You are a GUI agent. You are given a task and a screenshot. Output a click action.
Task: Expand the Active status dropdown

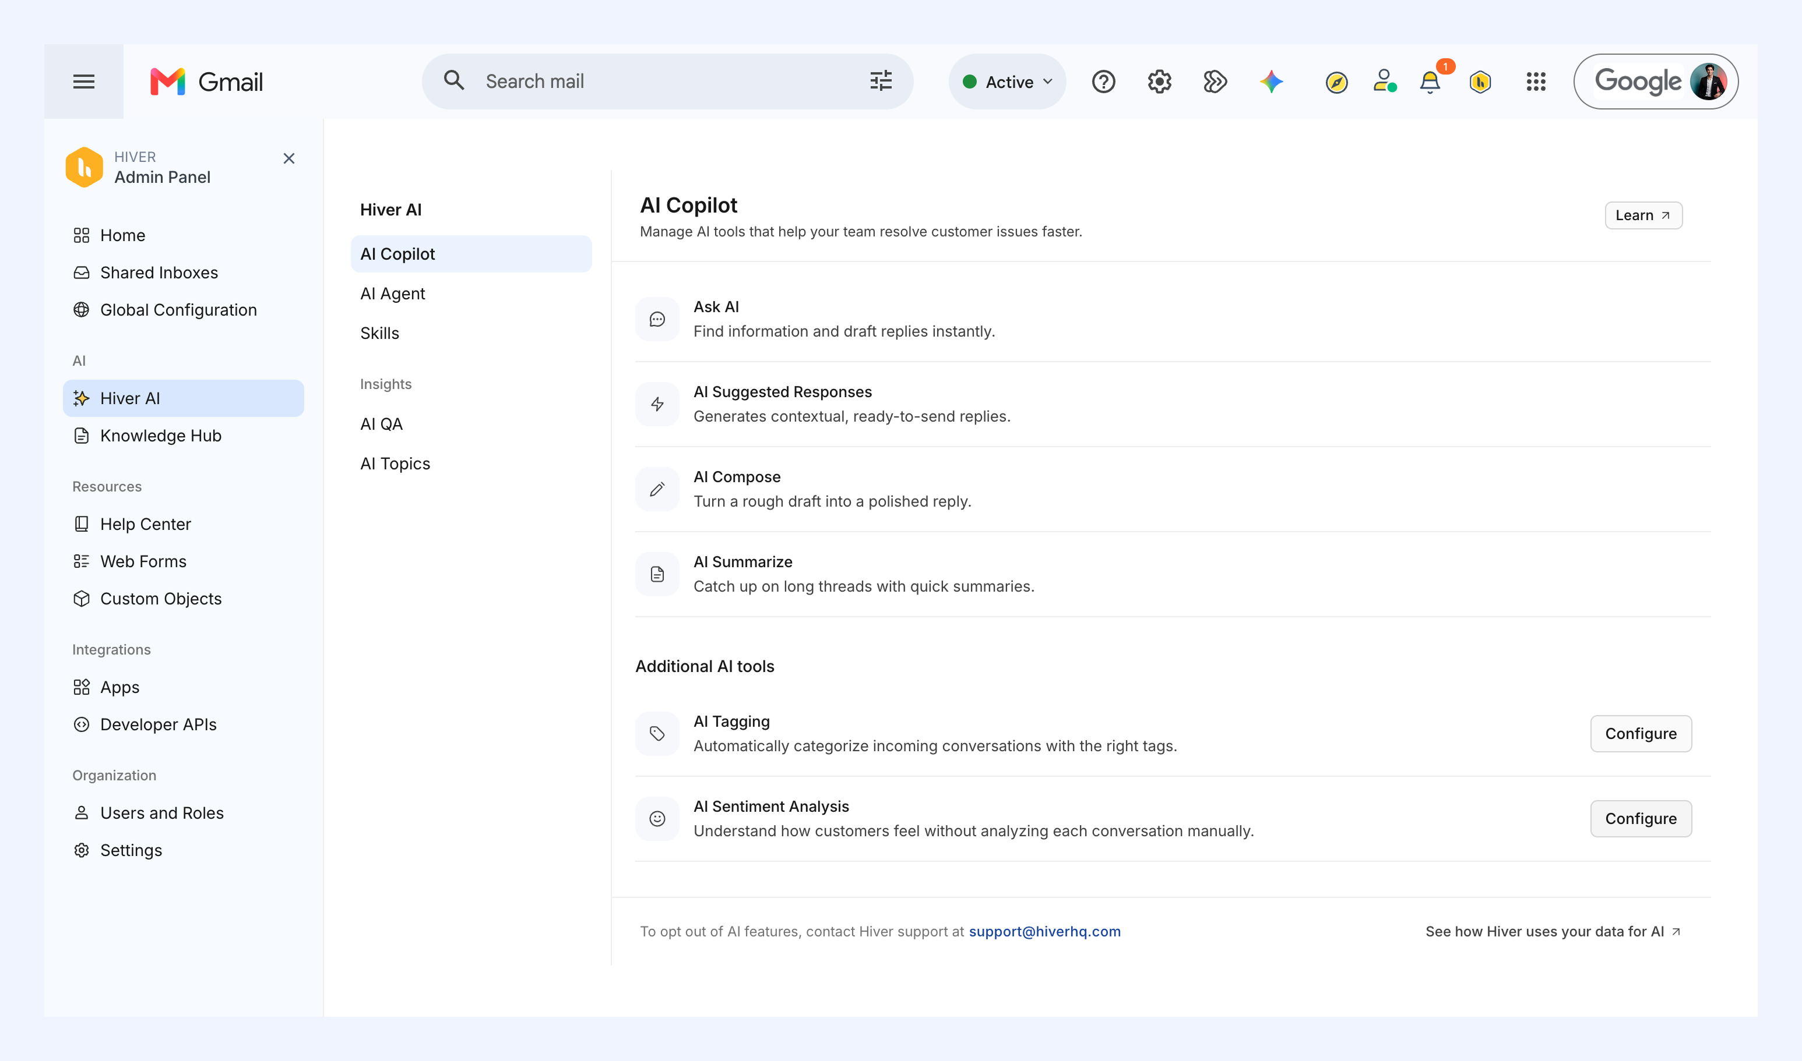(x=1007, y=82)
